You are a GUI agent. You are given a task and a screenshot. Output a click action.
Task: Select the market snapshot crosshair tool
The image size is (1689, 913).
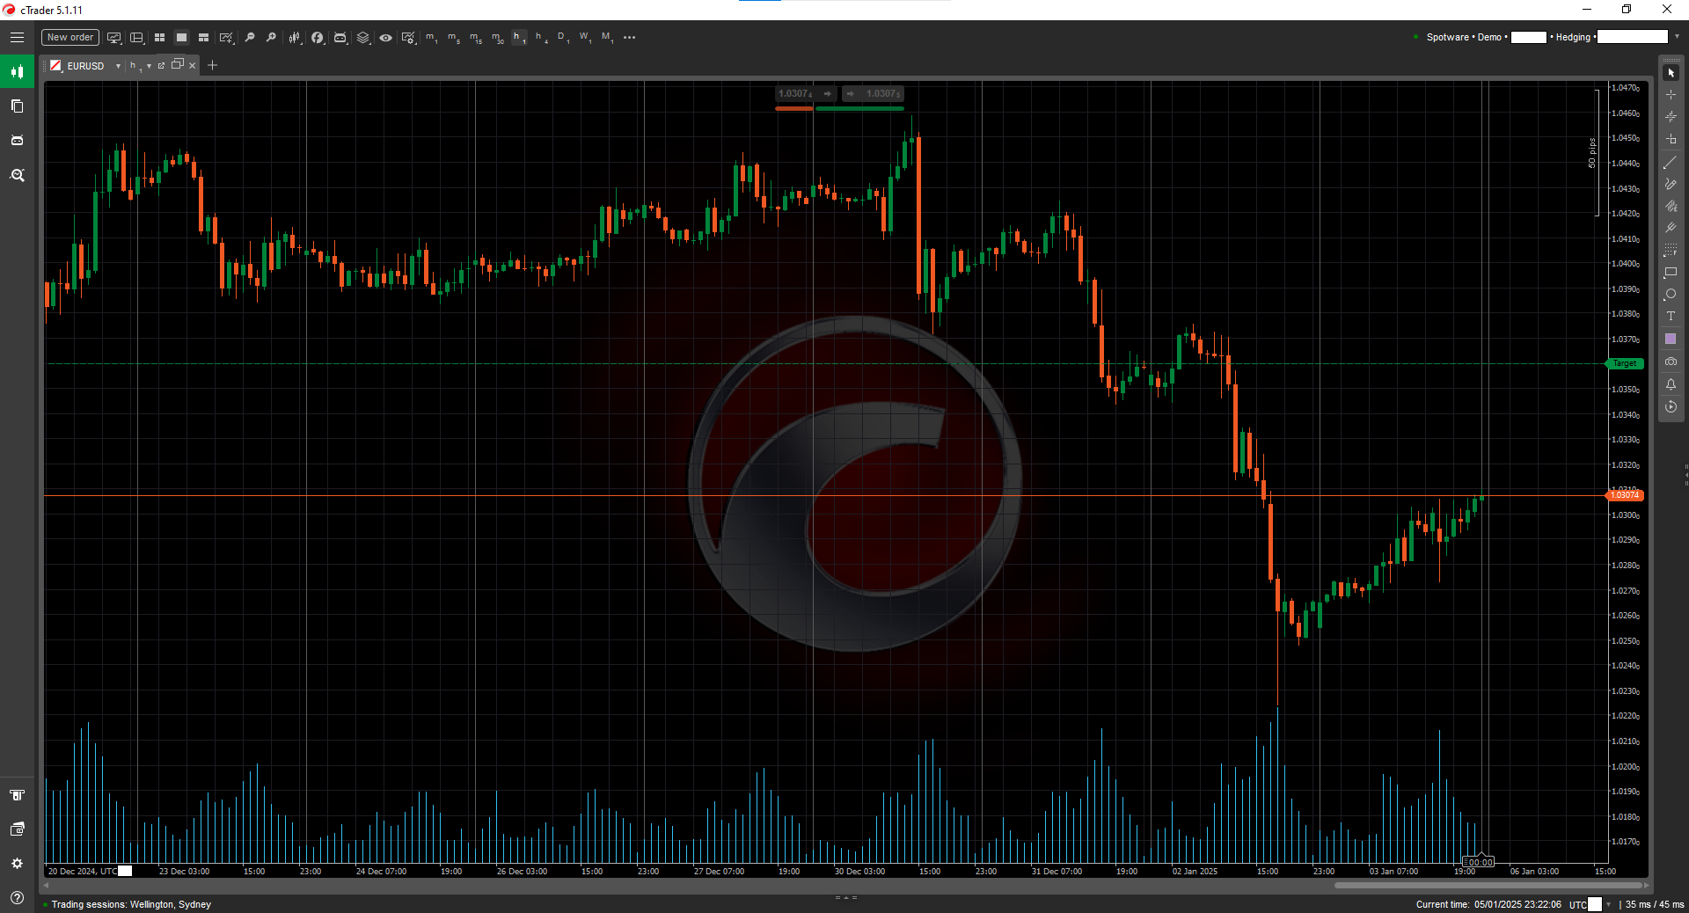pyautogui.click(x=1671, y=117)
